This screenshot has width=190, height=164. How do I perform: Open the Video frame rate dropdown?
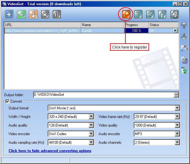coord(177,117)
